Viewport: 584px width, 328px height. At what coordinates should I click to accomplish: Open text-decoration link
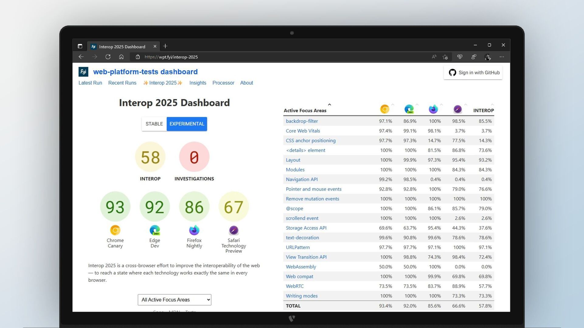point(302,238)
